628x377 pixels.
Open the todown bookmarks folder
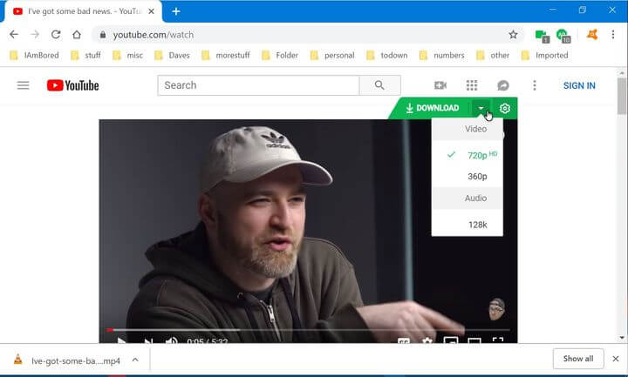coord(387,55)
